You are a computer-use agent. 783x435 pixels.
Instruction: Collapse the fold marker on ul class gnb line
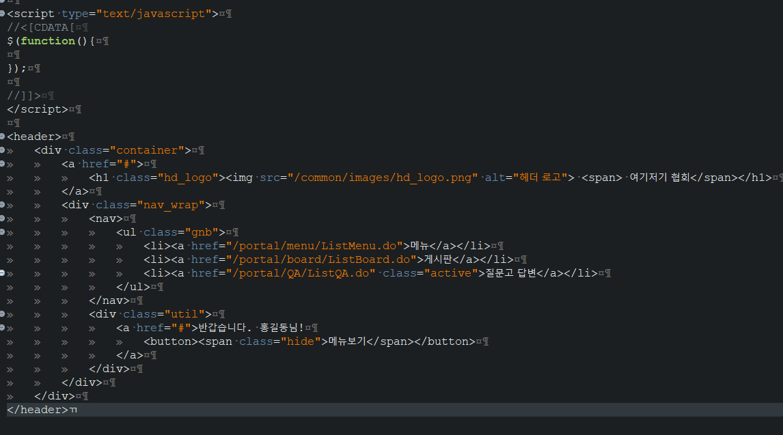2,232
